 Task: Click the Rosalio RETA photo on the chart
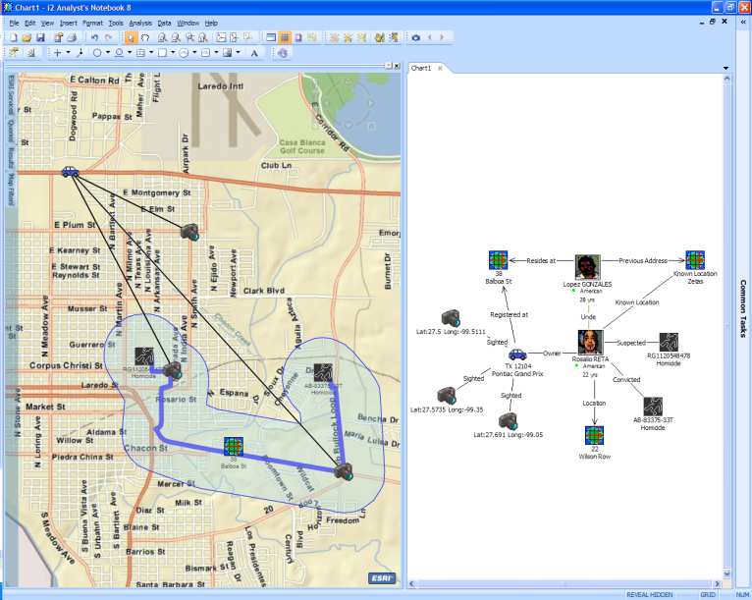coord(590,343)
